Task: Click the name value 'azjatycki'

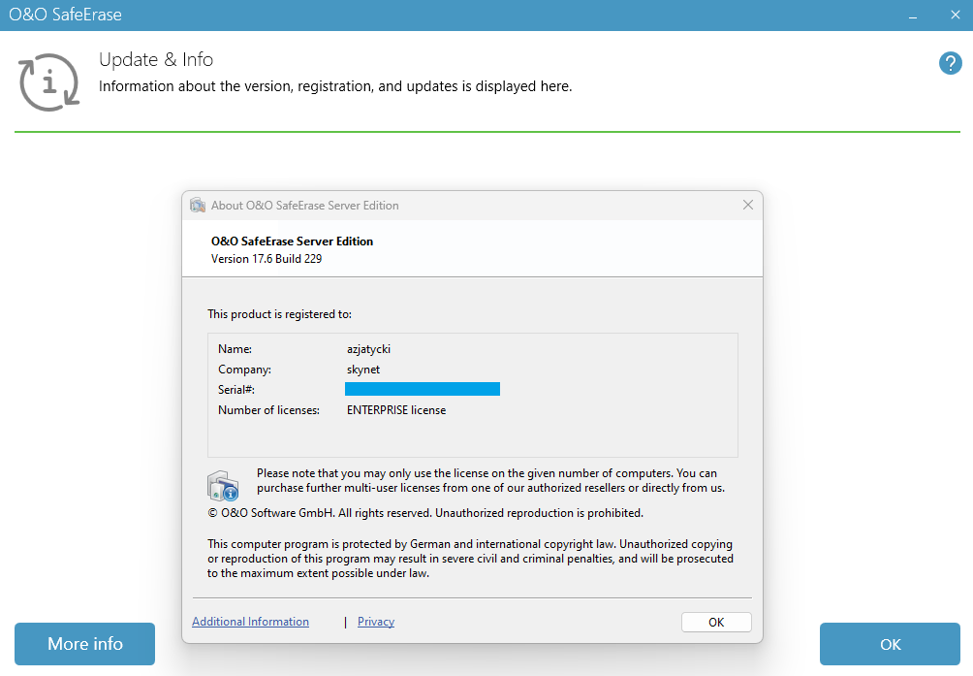Action: click(x=368, y=349)
